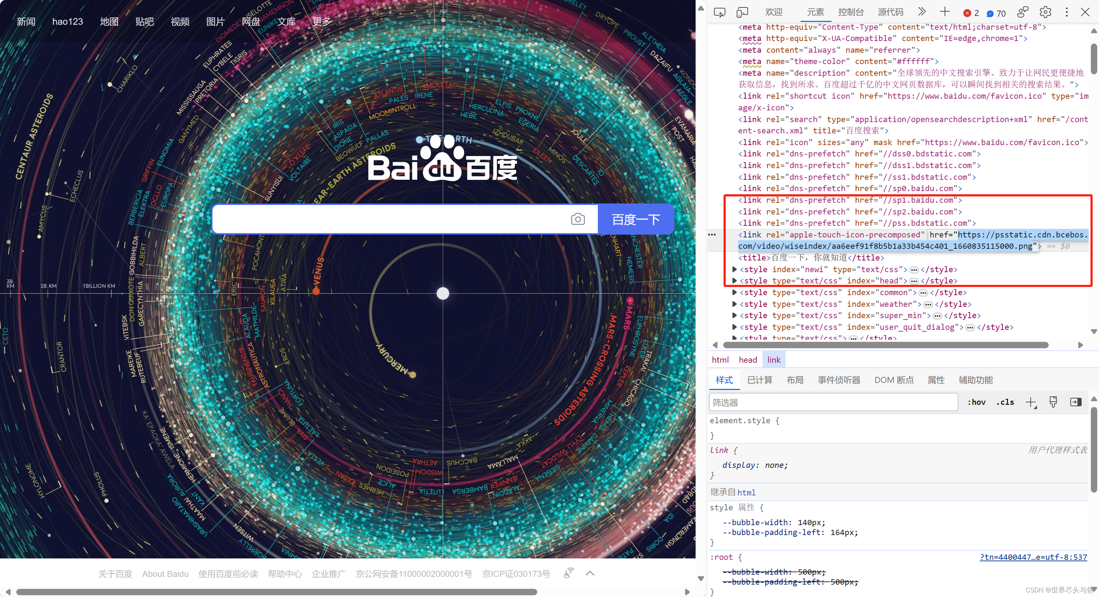The width and height of the screenshot is (1099, 597).
Task: Click the Elements panel horizontal scrollbar
Action: pyautogui.click(x=886, y=345)
